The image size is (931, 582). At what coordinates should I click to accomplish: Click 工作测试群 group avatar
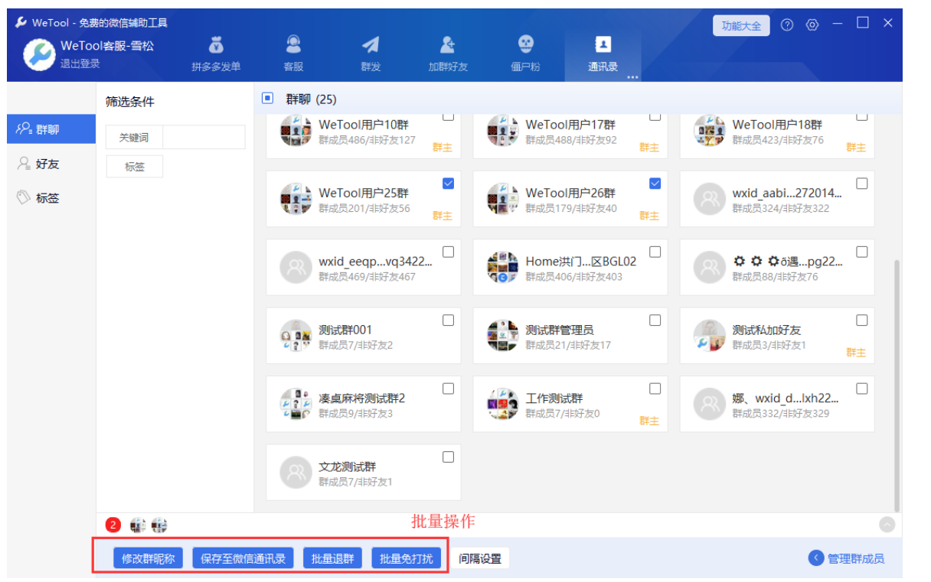point(502,405)
